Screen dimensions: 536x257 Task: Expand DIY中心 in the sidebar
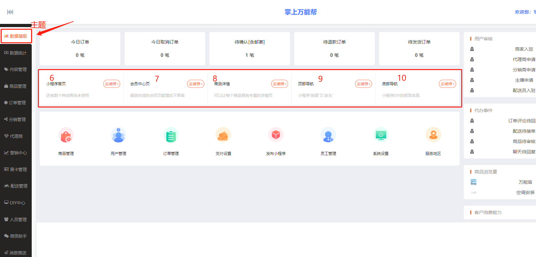pyautogui.click(x=15, y=203)
